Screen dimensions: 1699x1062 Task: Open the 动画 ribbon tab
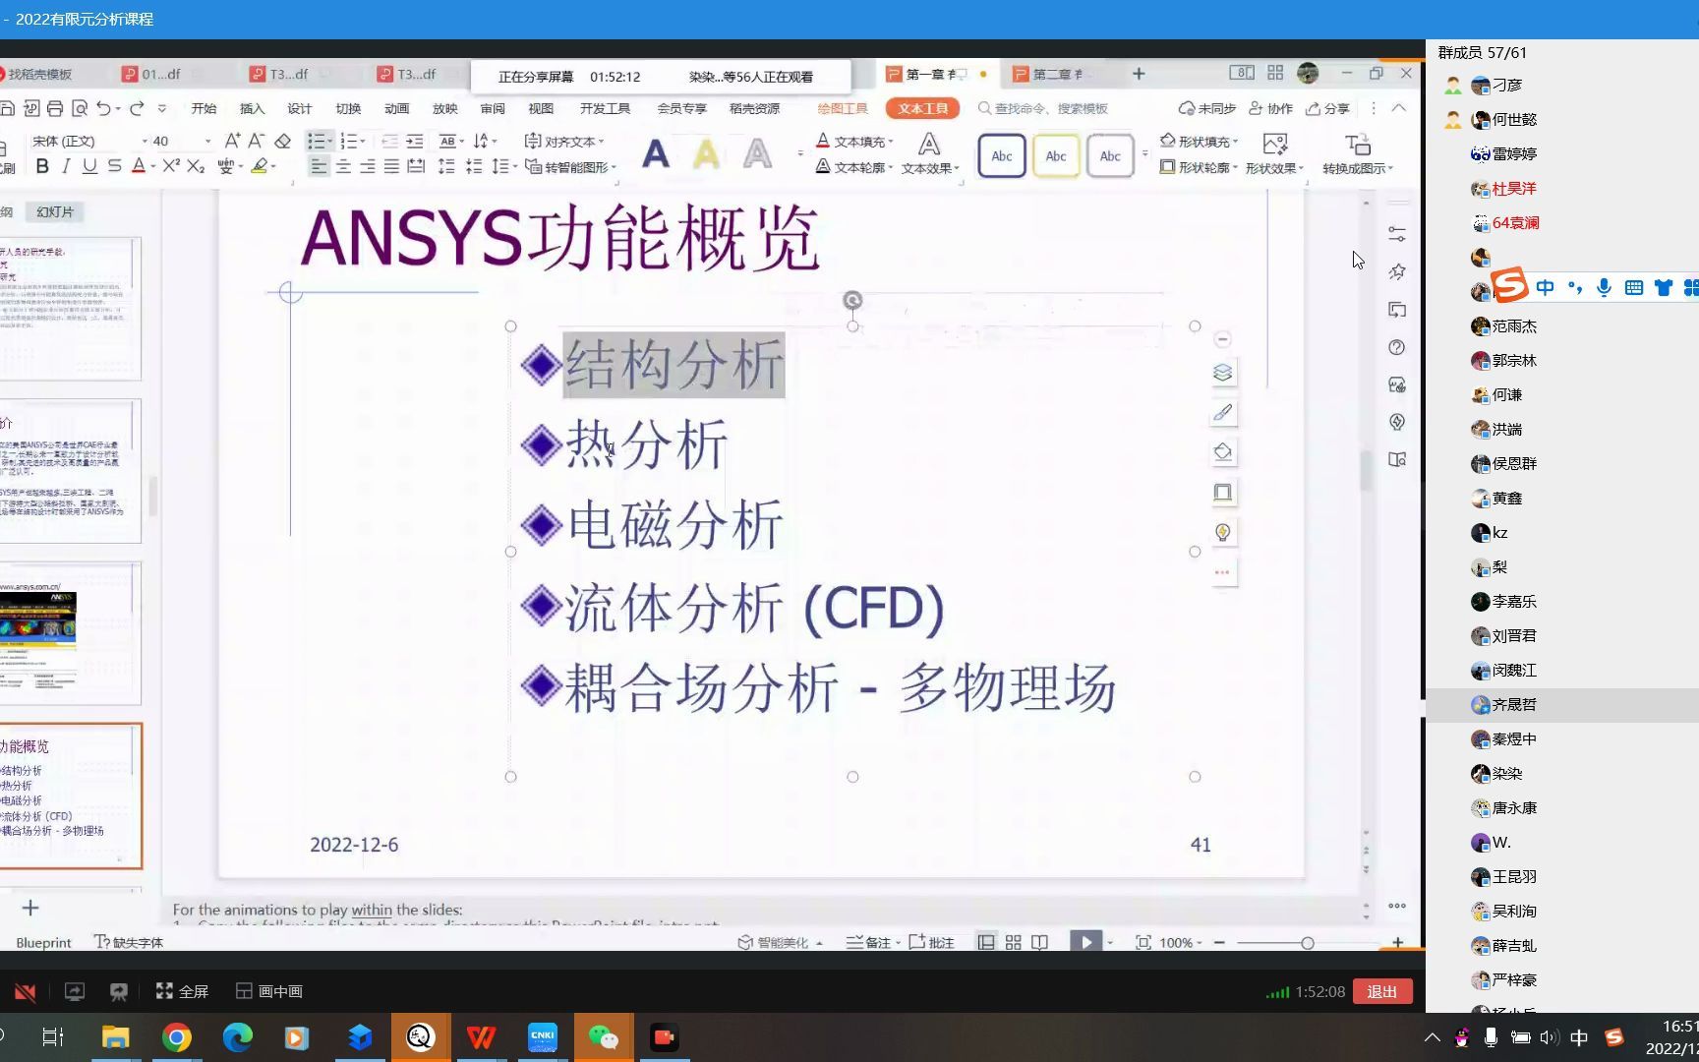(x=396, y=108)
